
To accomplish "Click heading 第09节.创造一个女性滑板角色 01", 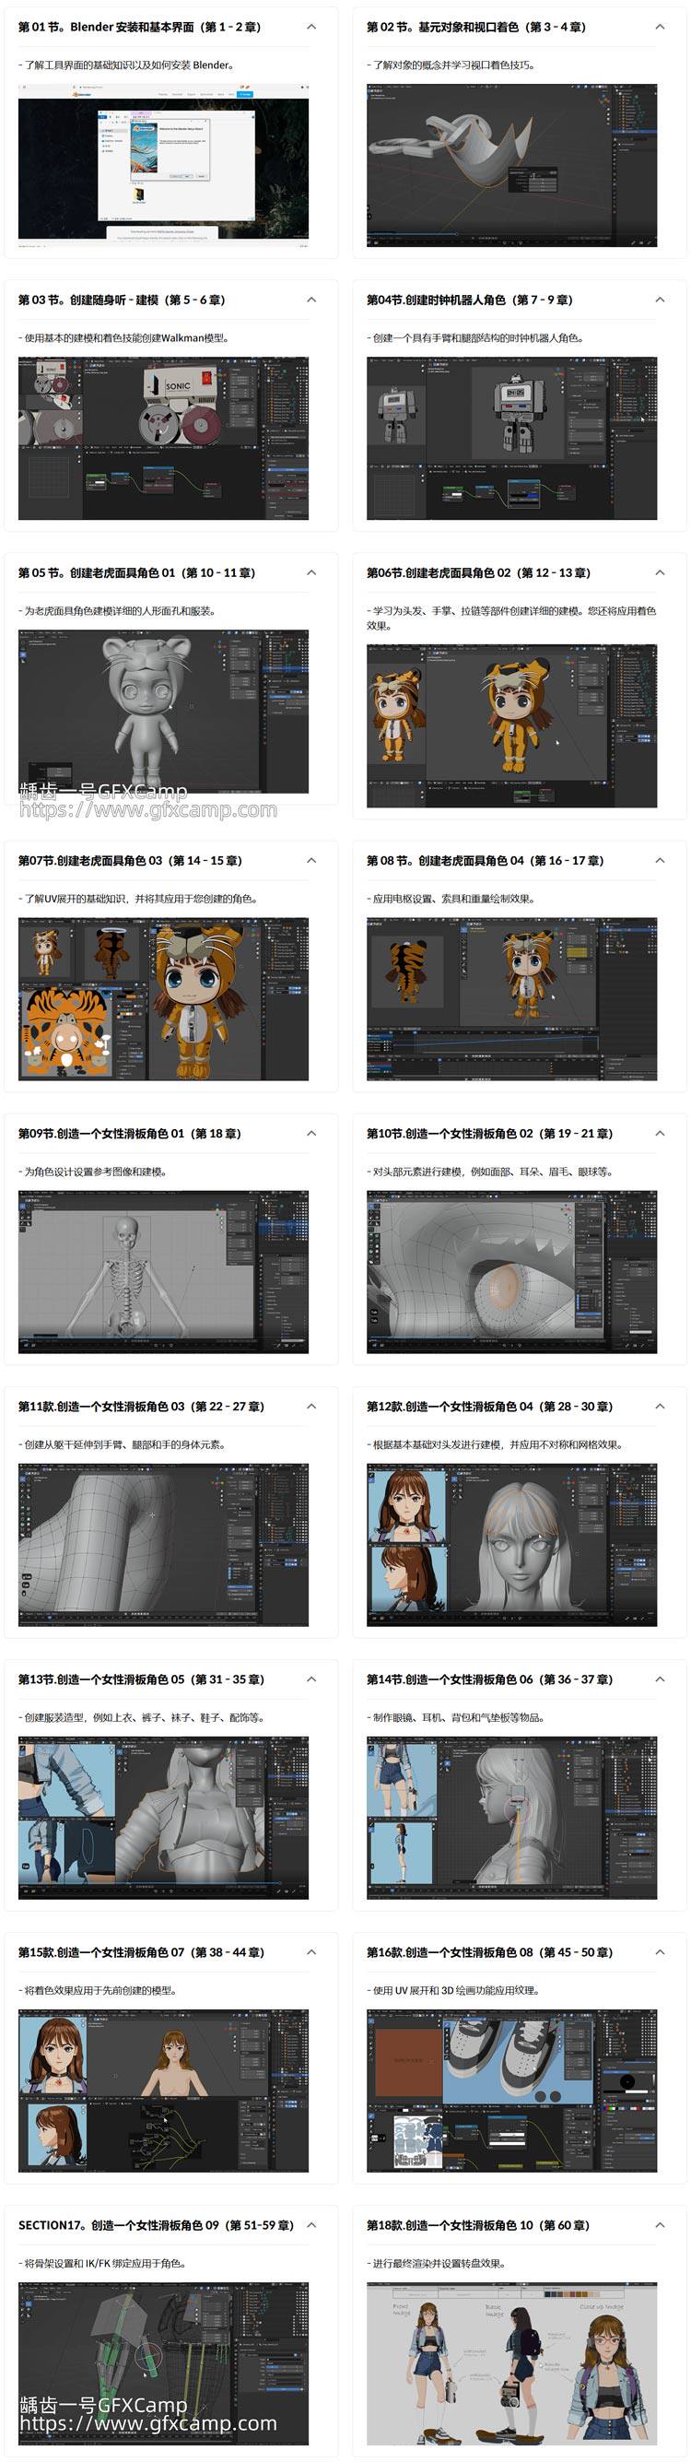I will 129,1135.
